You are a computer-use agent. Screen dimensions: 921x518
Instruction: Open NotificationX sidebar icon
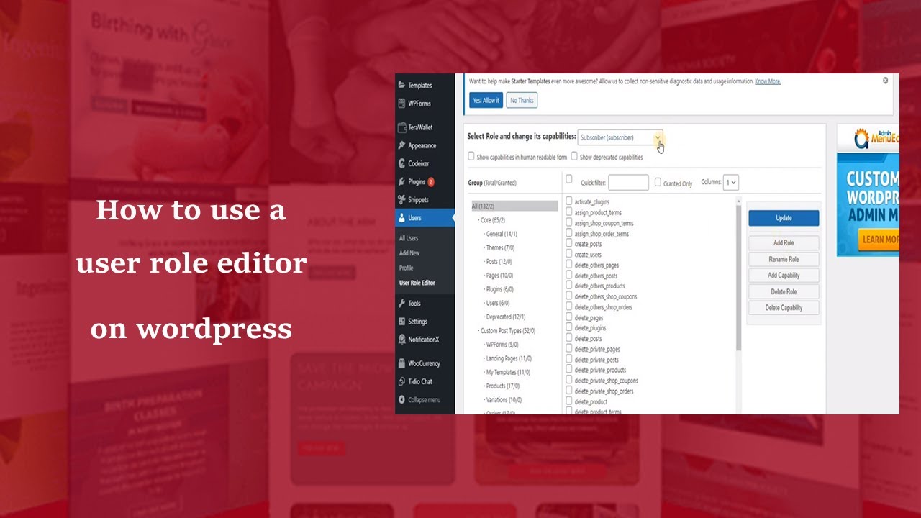[x=402, y=340]
